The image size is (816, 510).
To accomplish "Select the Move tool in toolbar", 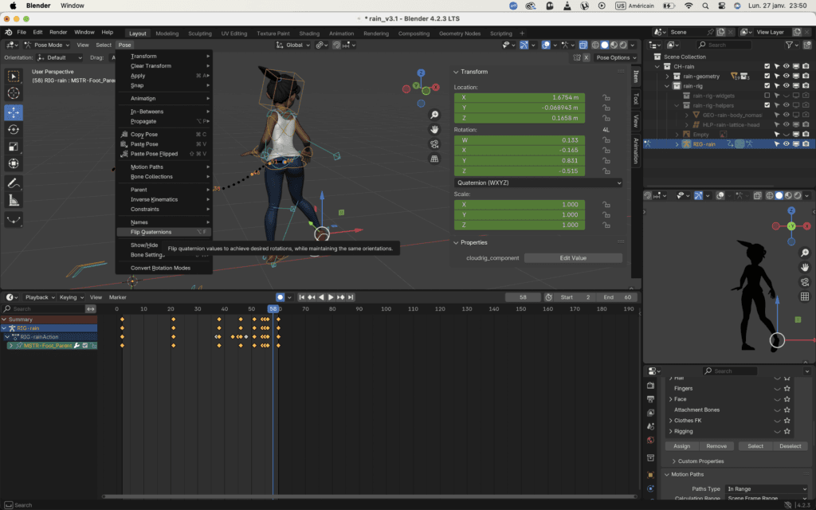I will tap(14, 112).
